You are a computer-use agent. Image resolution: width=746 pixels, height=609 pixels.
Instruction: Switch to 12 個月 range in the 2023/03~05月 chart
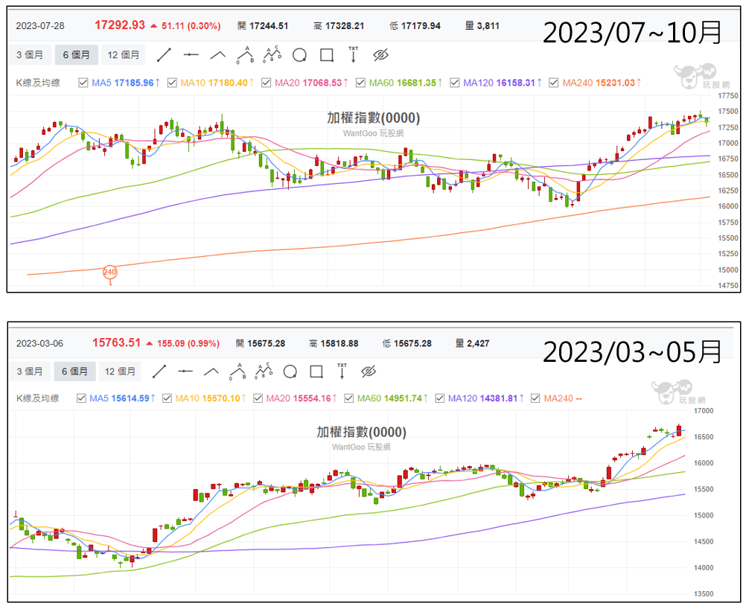[x=121, y=371]
